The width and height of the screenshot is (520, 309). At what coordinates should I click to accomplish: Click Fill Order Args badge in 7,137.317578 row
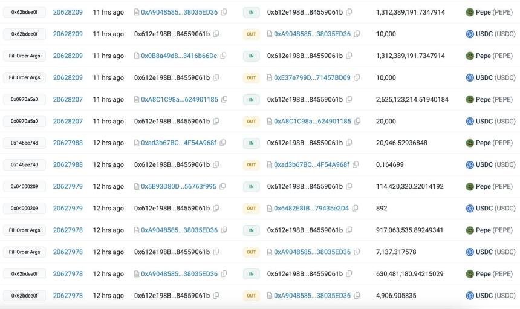pos(24,252)
